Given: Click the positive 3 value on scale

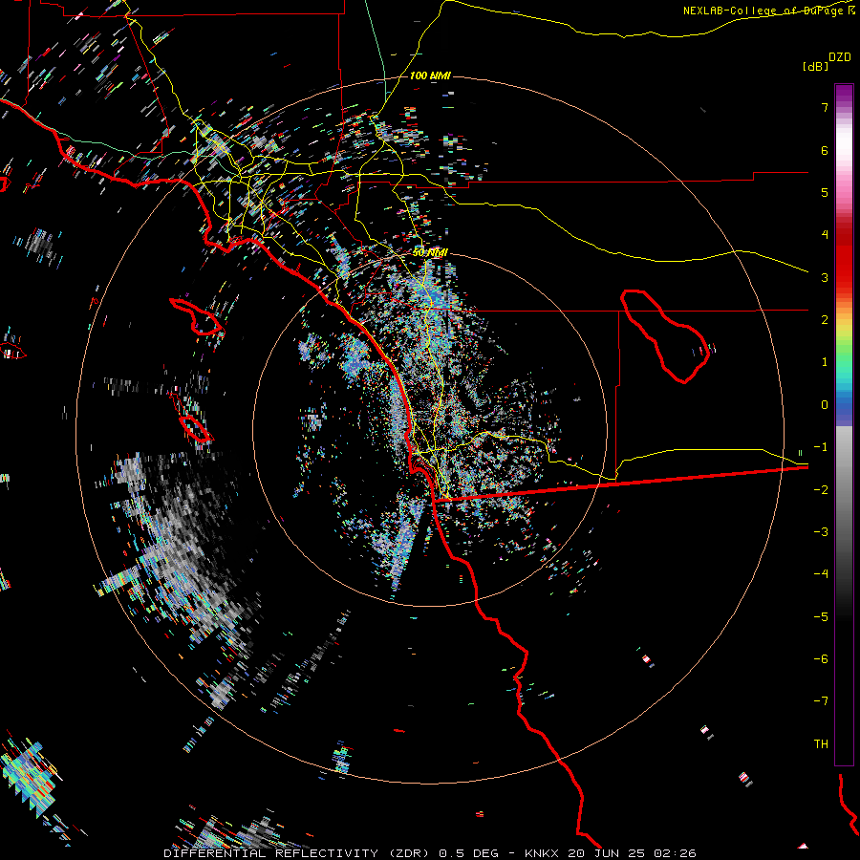Looking at the screenshot, I should pos(825,277).
